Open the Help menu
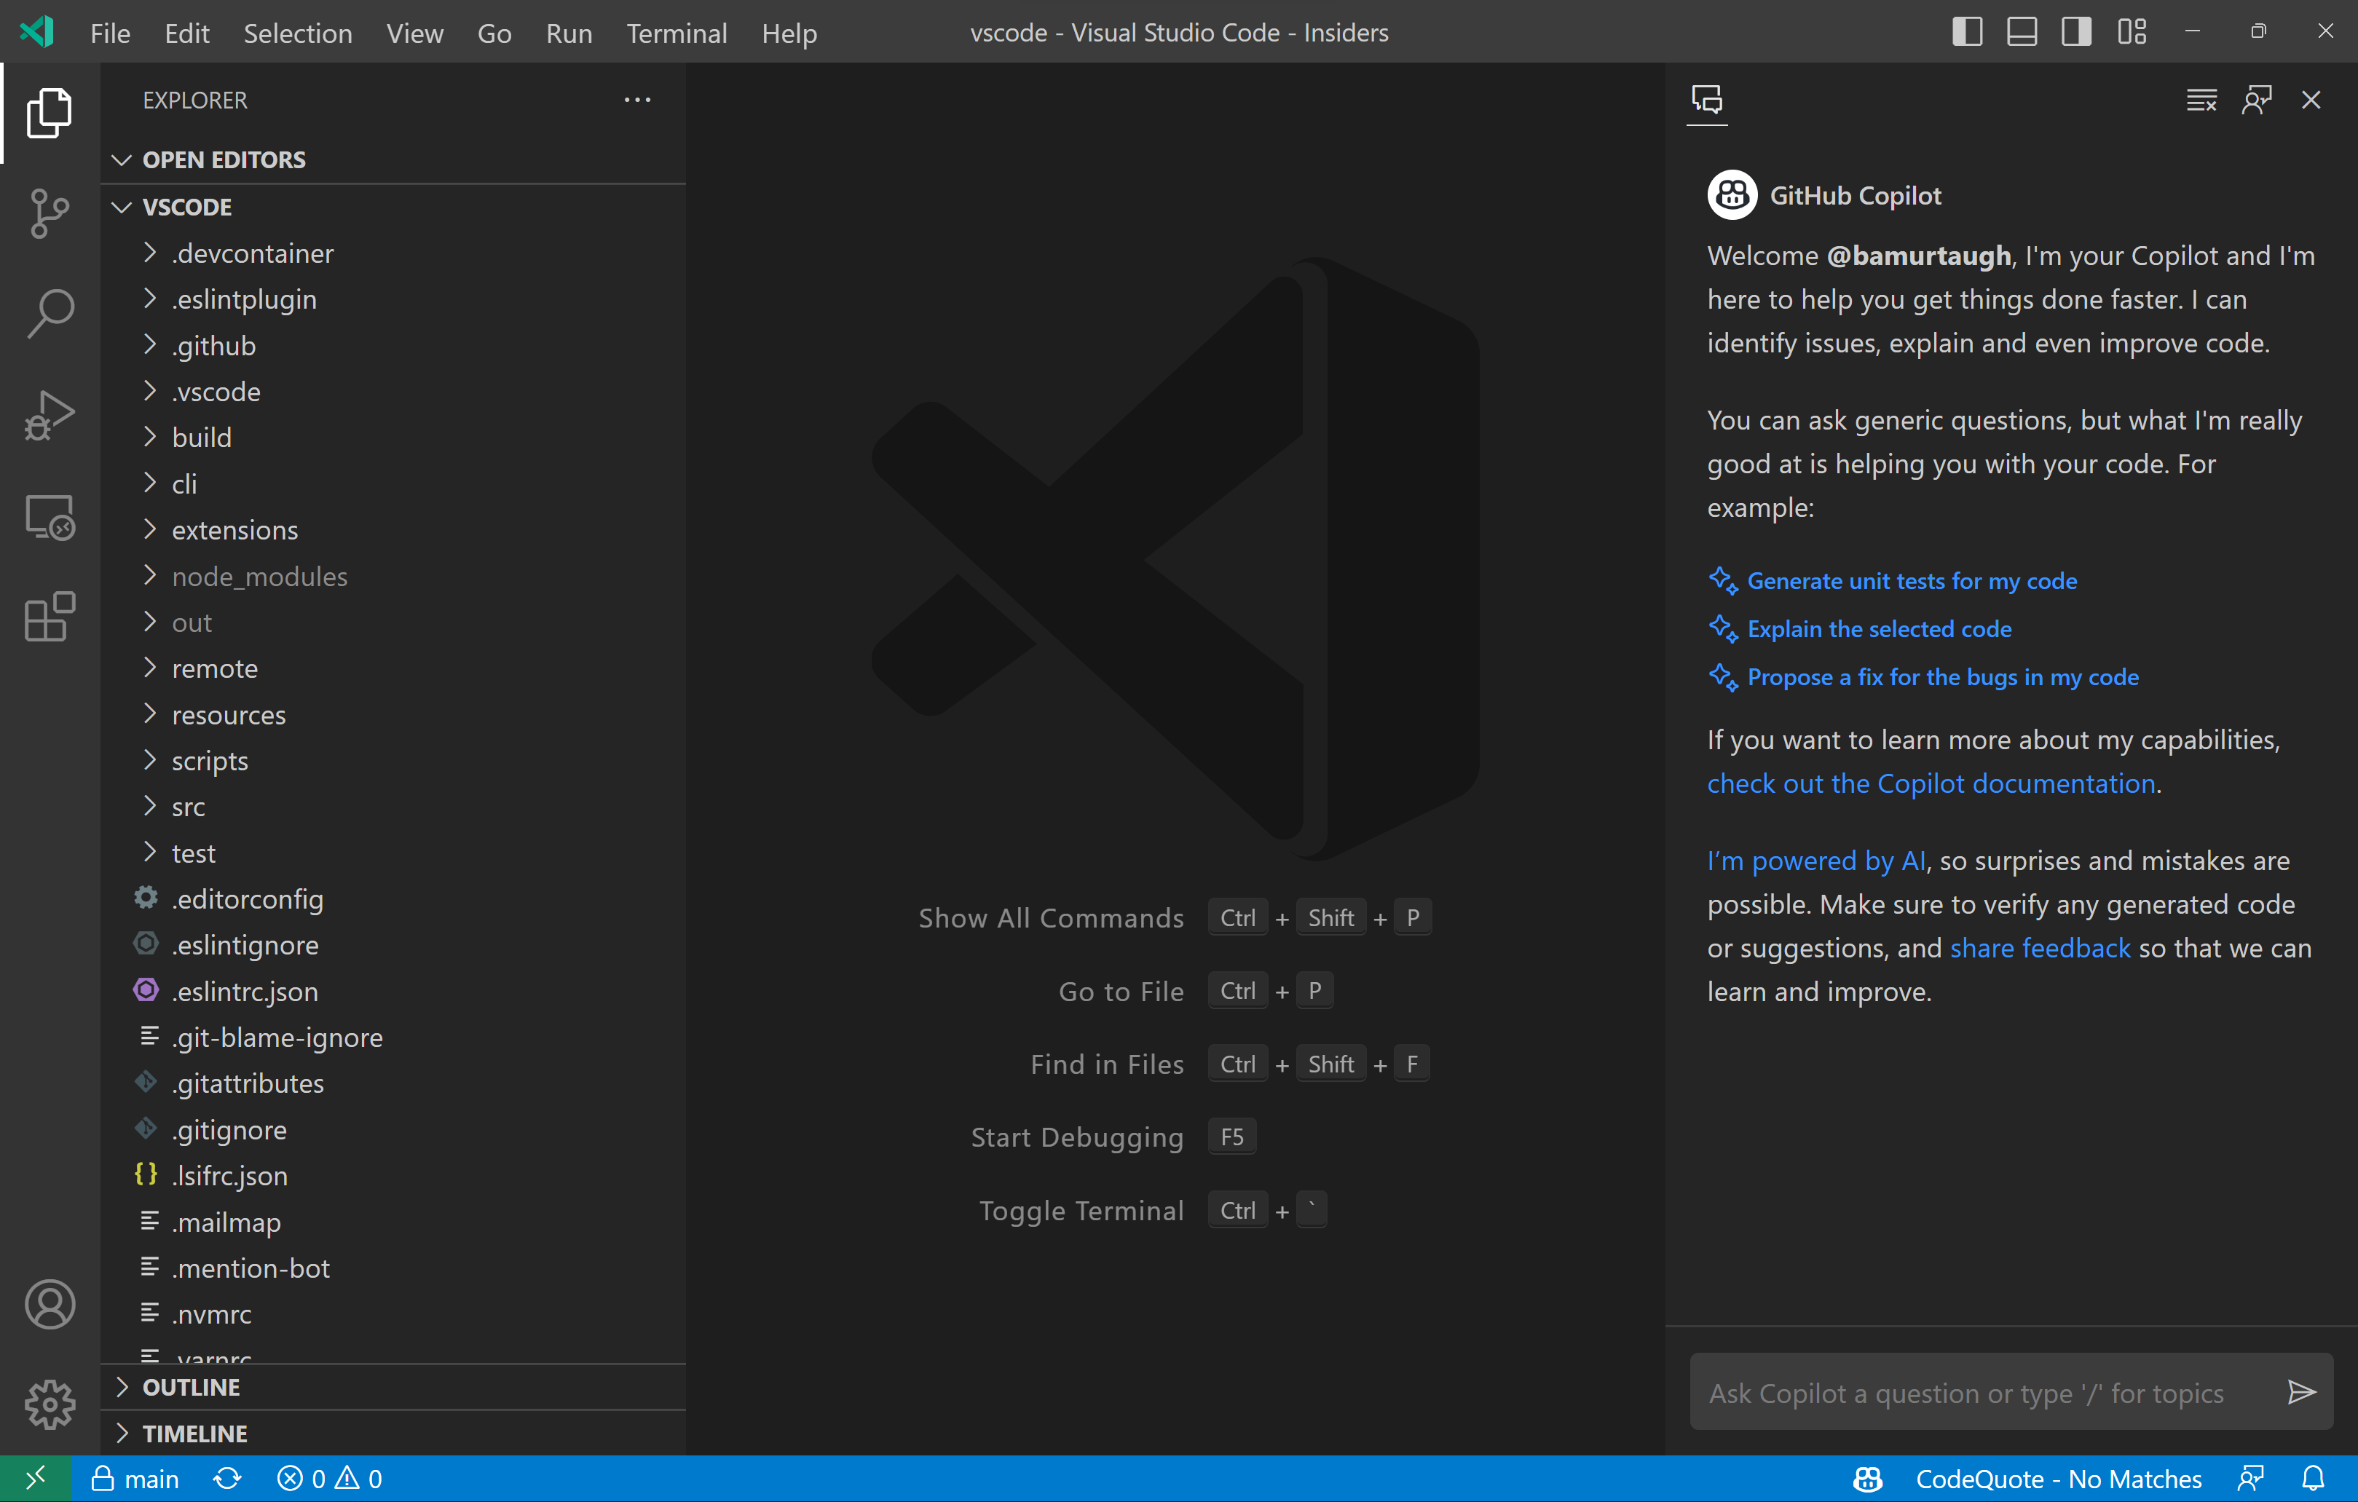 (x=789, y=32)
